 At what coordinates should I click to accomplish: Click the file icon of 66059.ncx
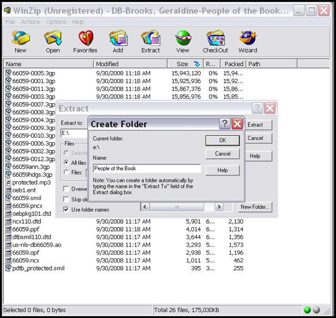pos(8,260)
